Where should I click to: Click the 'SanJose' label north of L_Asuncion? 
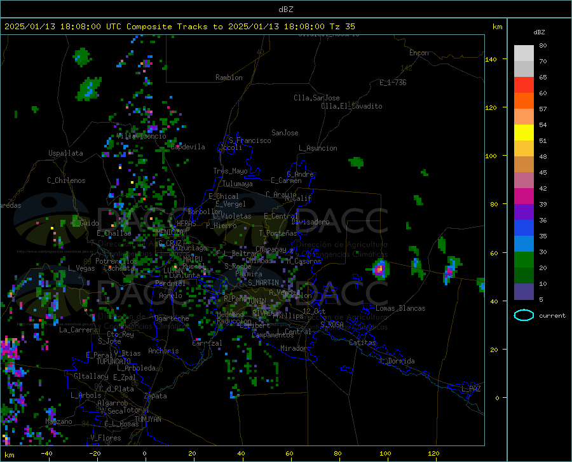pos(285,133)
